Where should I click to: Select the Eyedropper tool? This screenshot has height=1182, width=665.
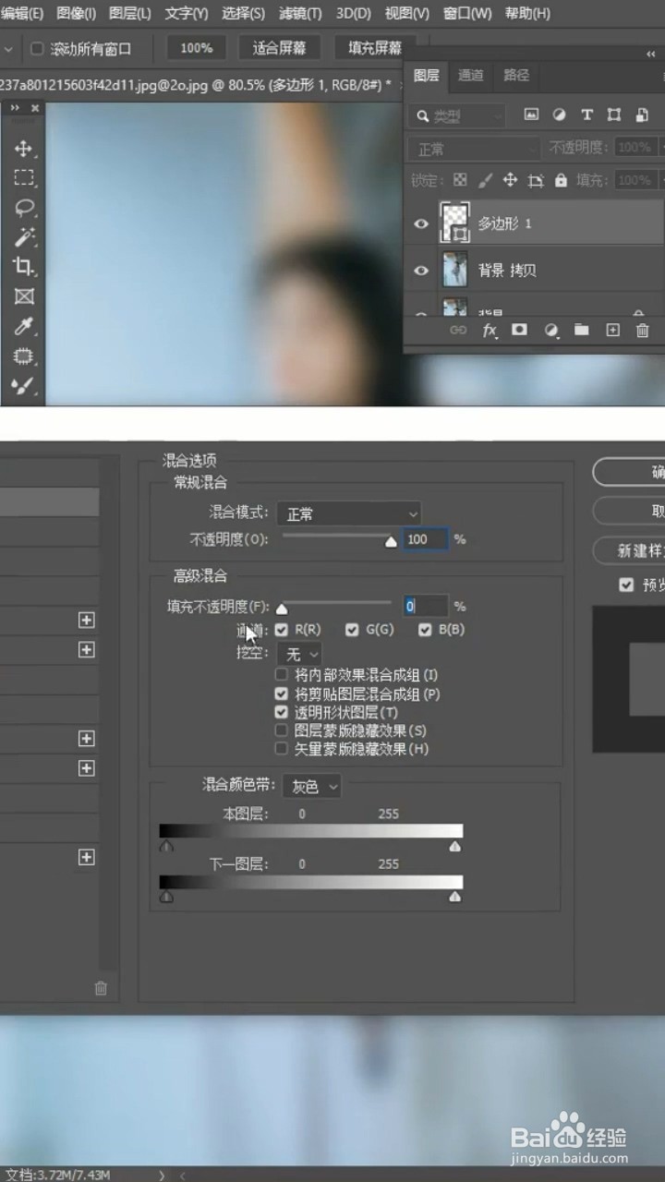23,326
